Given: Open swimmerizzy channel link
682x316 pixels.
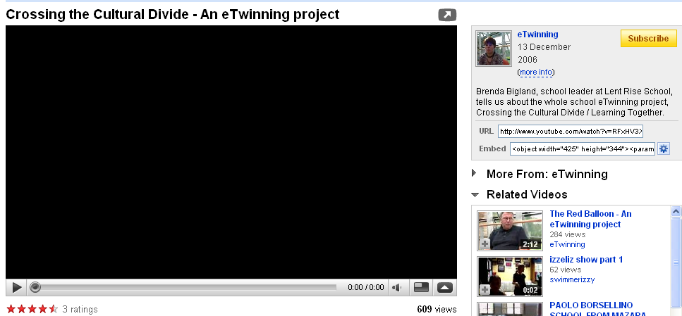Looking at the screenshot, I should point(572,279).
